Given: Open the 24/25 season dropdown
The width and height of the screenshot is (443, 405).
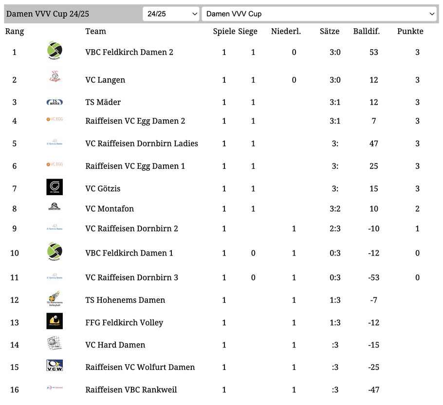Looking at the screenshot, I should pos(171,14).
